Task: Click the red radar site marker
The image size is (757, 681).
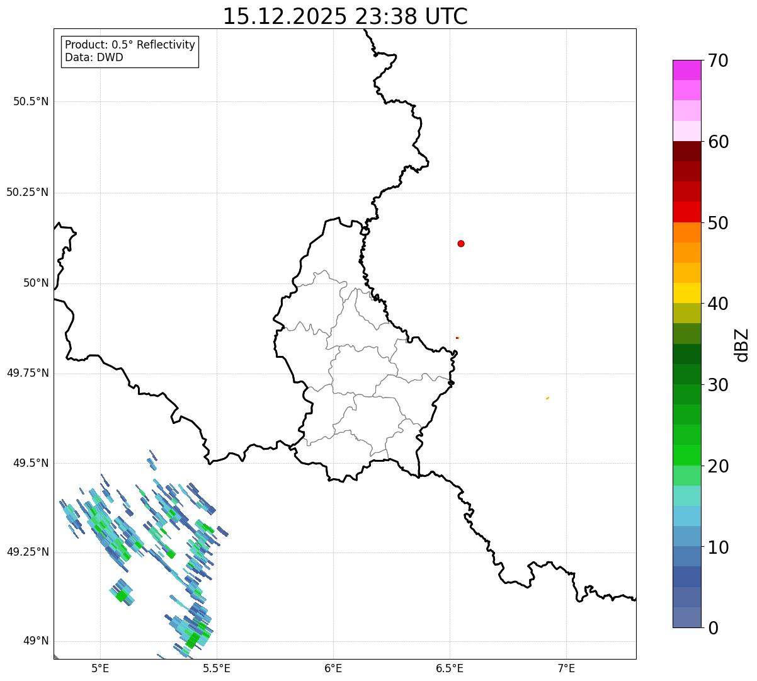Action: click(x=461, y=244)
